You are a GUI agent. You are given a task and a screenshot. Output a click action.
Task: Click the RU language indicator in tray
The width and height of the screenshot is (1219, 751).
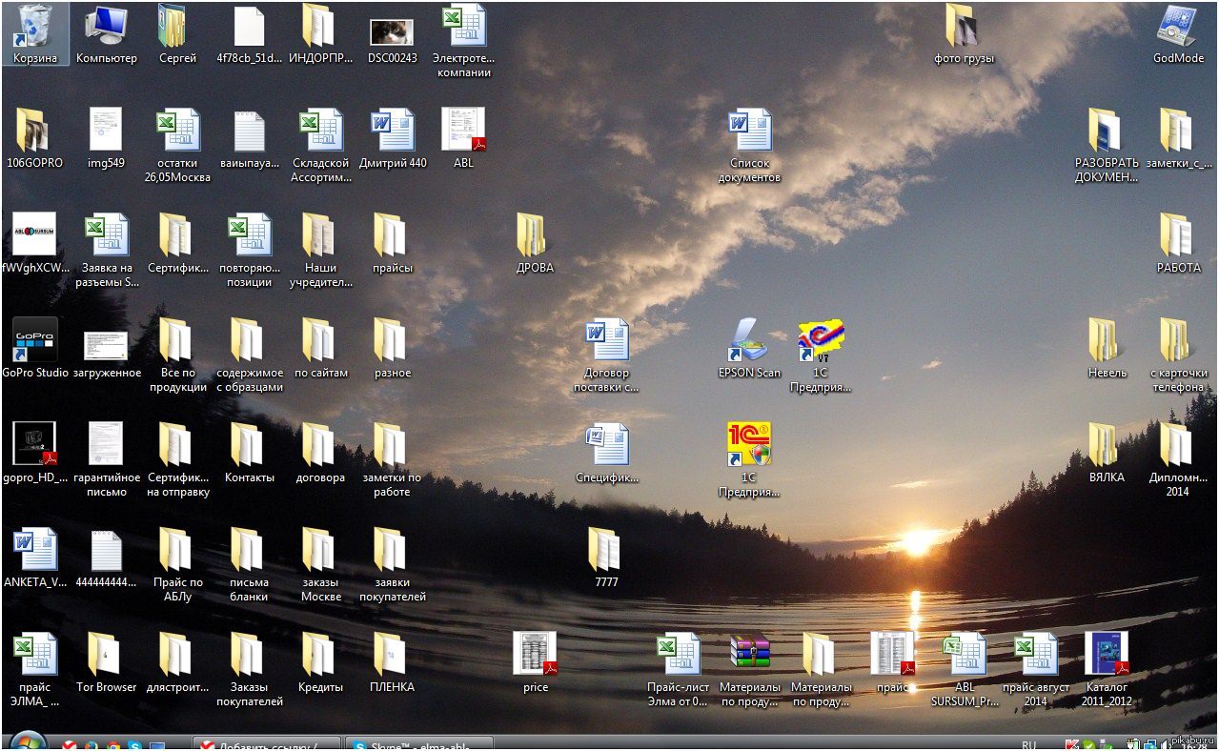click(1029, 744)
